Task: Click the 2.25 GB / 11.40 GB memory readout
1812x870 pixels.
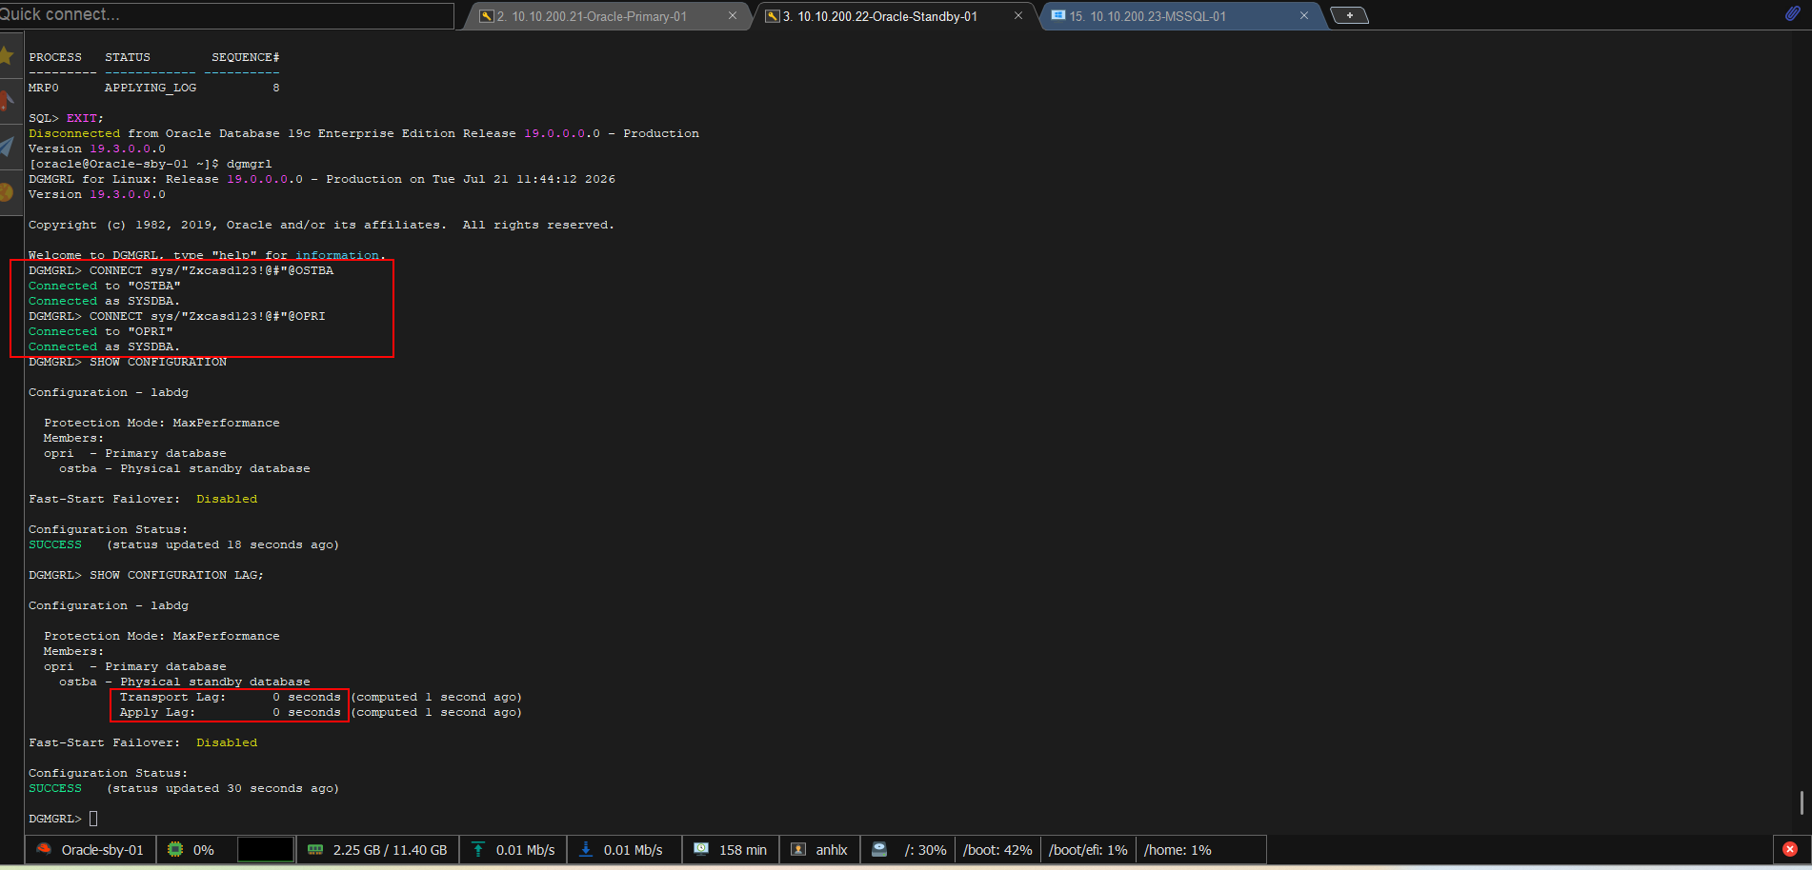Action: click(x=390, y=850)
